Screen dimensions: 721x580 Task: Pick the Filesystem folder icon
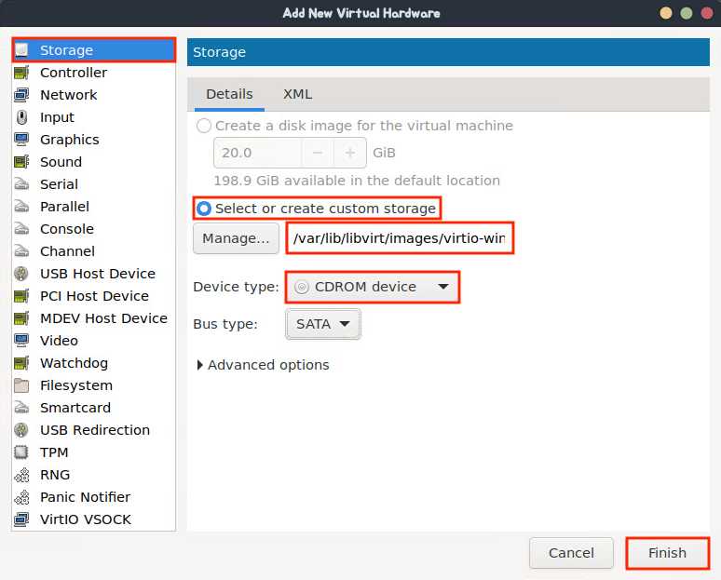[21, 385]
